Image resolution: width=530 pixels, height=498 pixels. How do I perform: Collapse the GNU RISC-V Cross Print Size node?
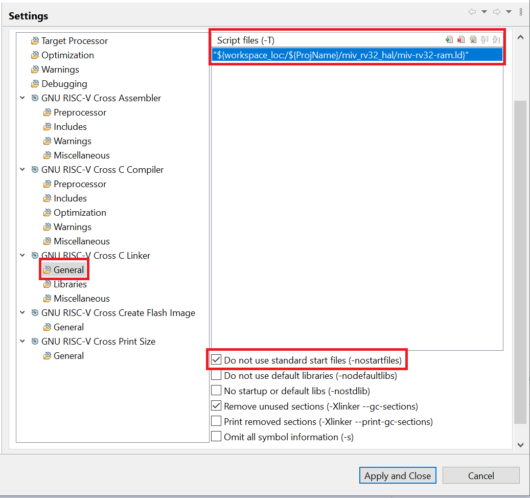[x=22, y=342]
